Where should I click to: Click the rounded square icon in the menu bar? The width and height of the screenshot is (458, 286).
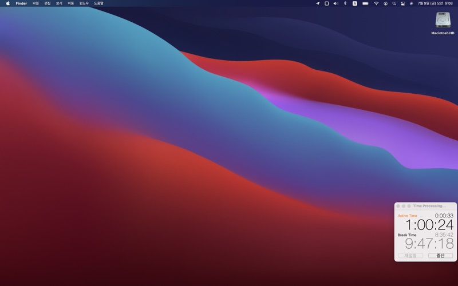327,3
